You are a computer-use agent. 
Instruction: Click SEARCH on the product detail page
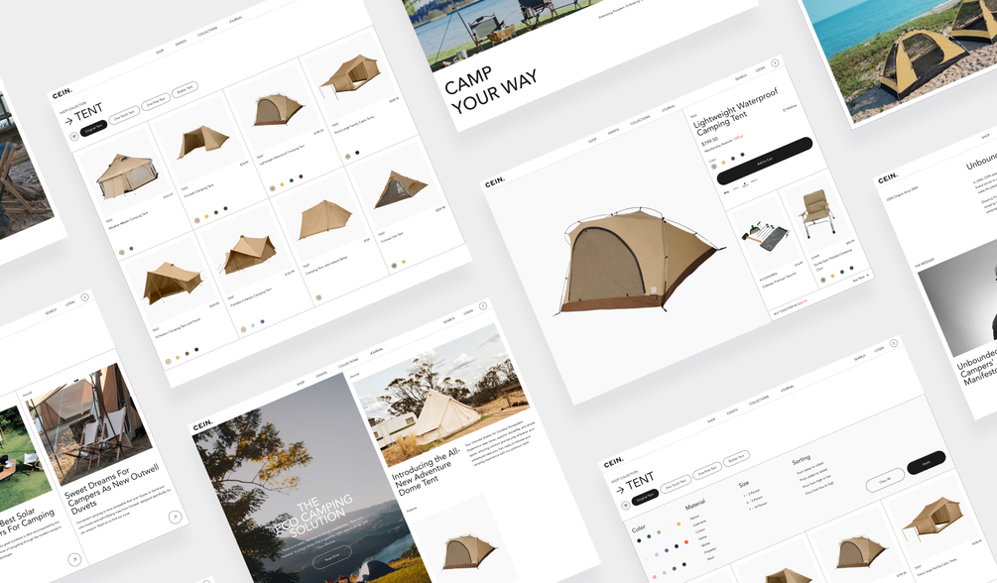pyautogui.click(x=741, y=77)
